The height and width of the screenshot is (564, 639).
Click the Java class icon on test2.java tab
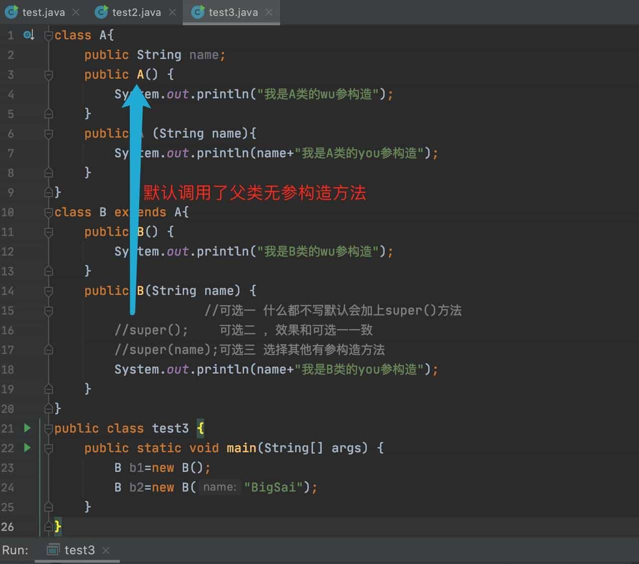101,12
